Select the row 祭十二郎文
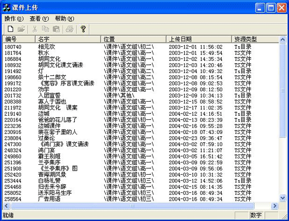The height and width of the screenshot is (221, 289). pyautogui.click(x=141, y=77)
